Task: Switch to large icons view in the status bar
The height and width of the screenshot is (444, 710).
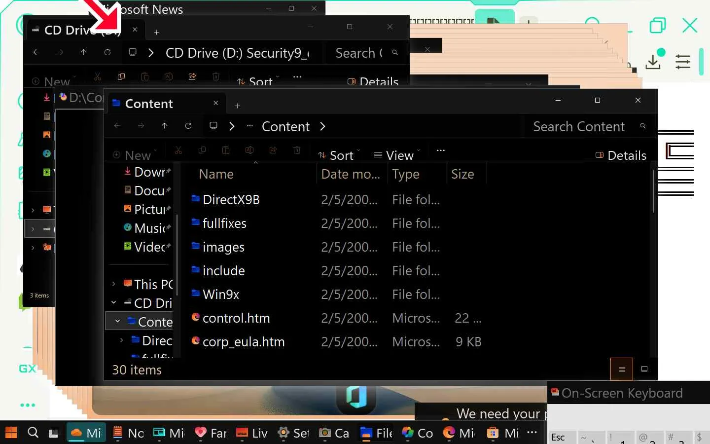Action: (644, 369)
